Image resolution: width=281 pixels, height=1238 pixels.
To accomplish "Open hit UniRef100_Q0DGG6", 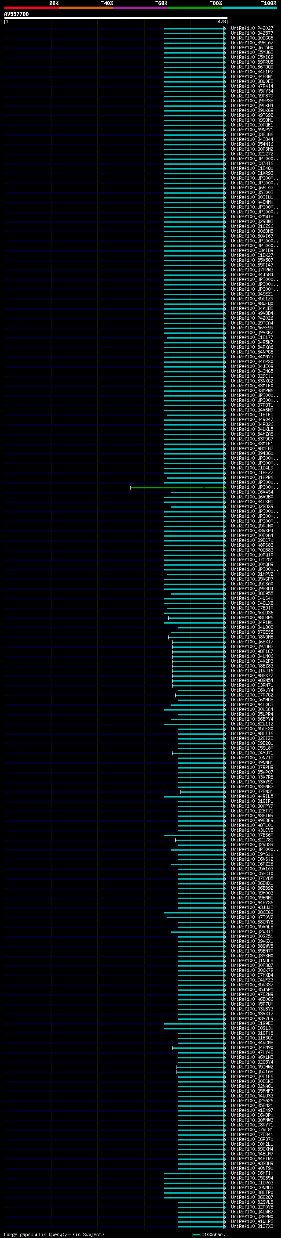I will coord(252,38).
